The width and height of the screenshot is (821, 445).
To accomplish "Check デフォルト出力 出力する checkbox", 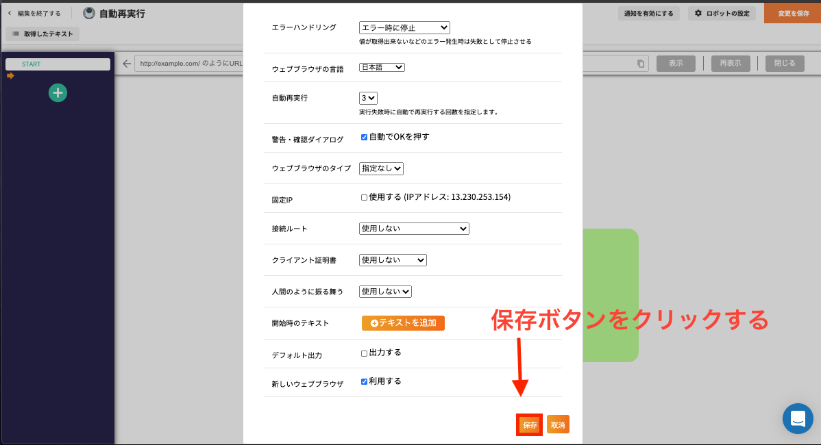I will [364, 353].
